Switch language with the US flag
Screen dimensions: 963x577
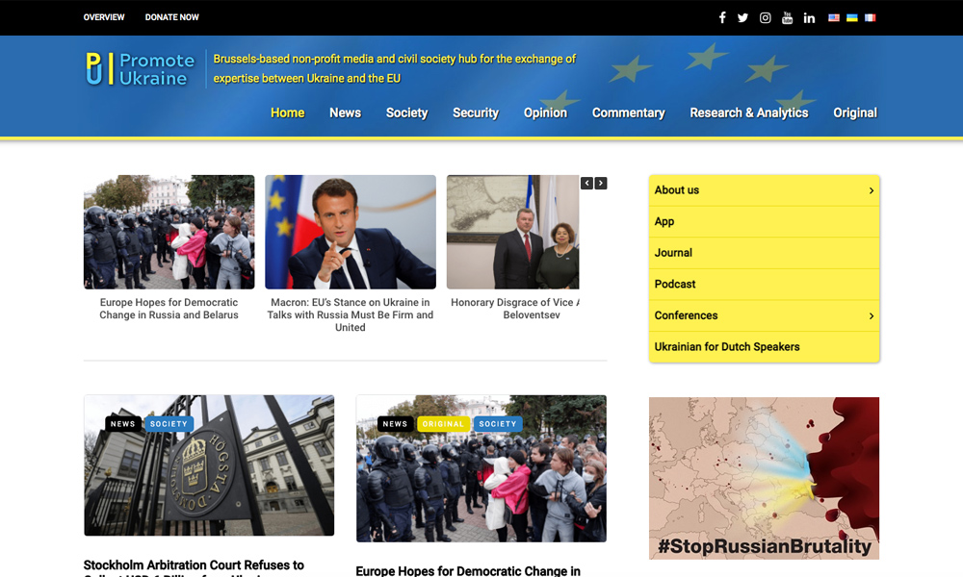pos(834,17)
